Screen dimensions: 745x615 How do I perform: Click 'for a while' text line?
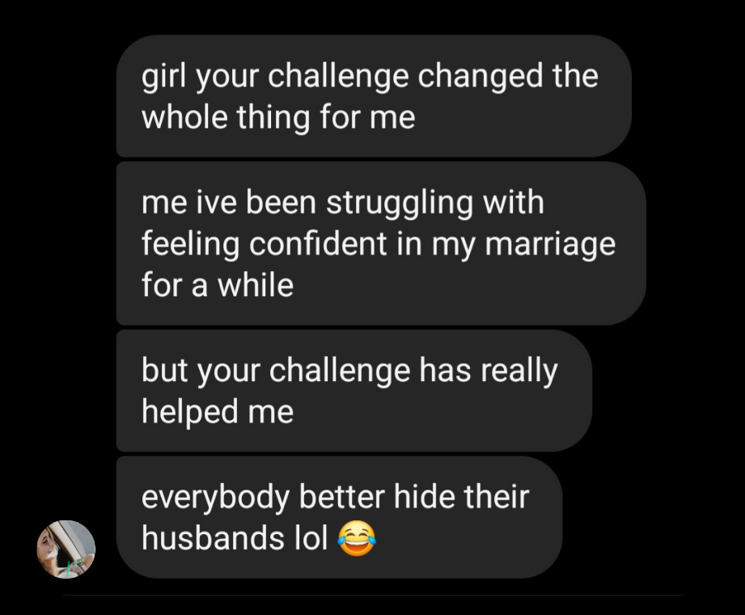point(218,285)
